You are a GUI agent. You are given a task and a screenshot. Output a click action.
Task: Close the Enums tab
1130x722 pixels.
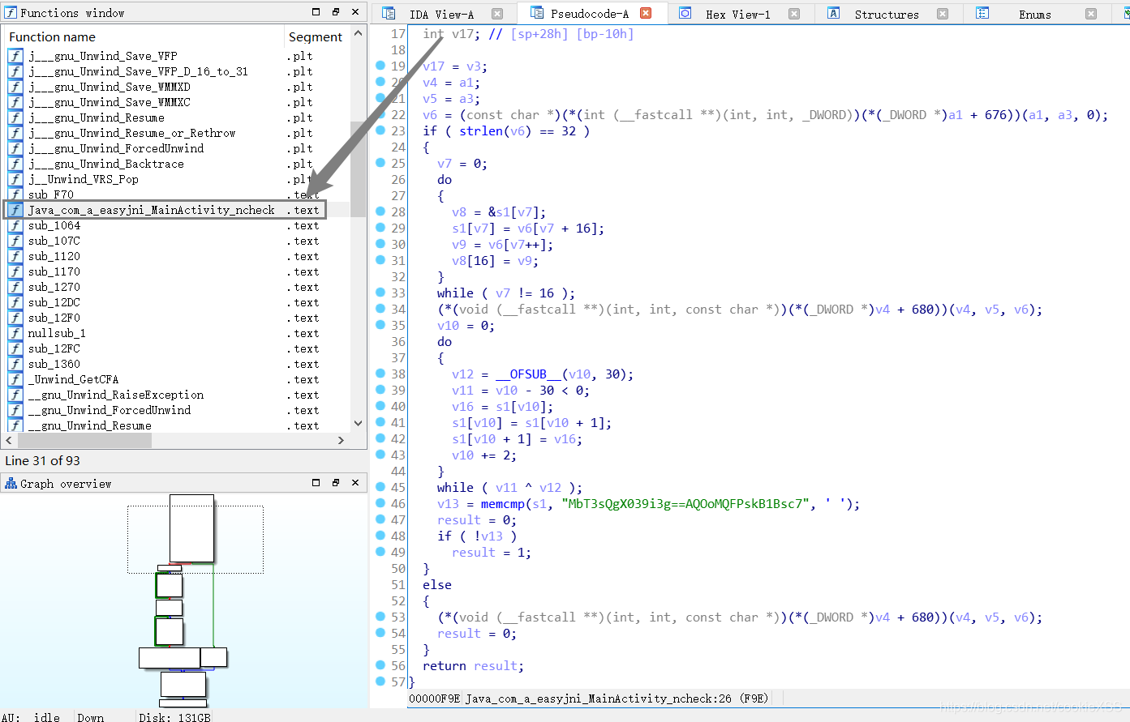(1091, 14)
